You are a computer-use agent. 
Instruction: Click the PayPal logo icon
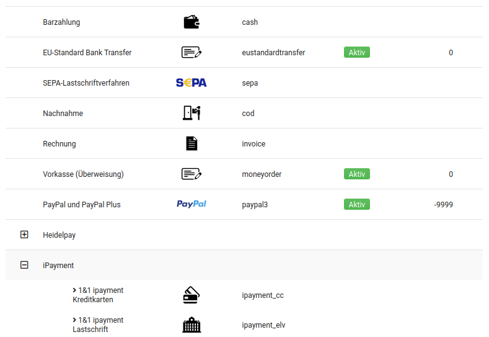point(192,204)
